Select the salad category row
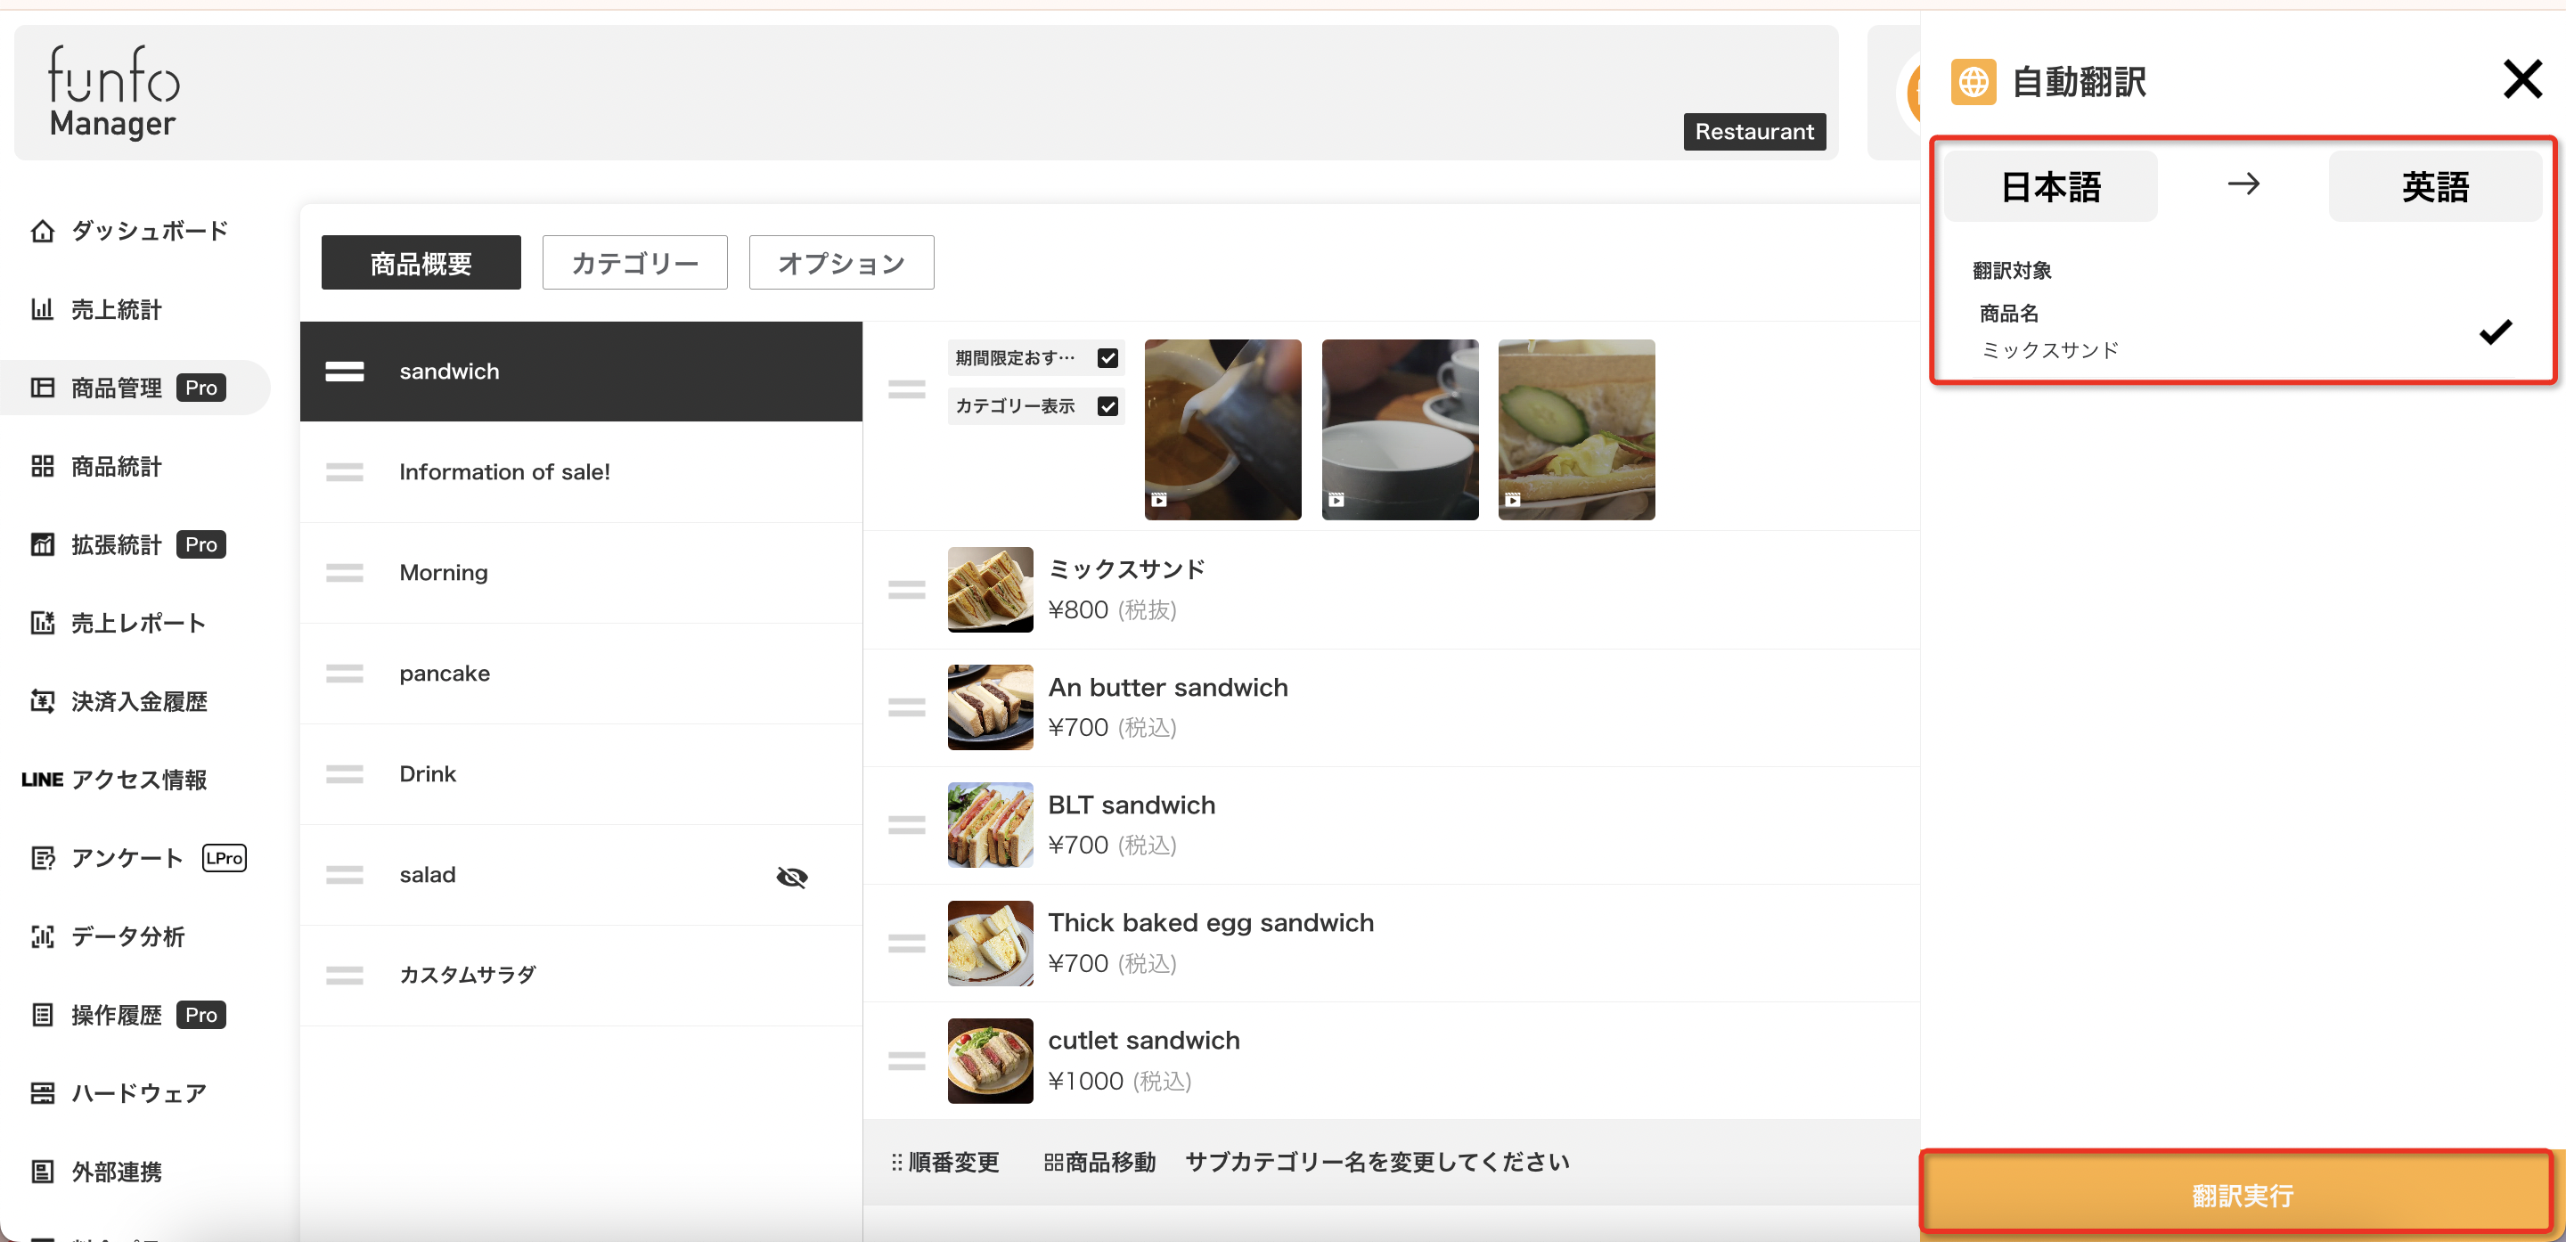Viewport: 2566px width, 1242px height. tap(581, 875)
